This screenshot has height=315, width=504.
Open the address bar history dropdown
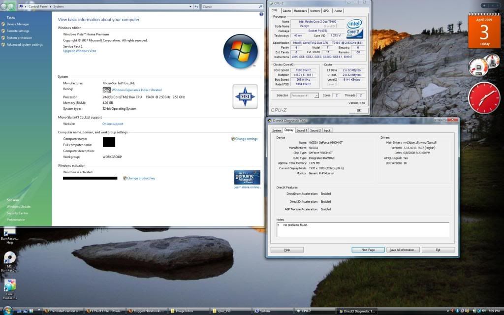coord(190,6)
